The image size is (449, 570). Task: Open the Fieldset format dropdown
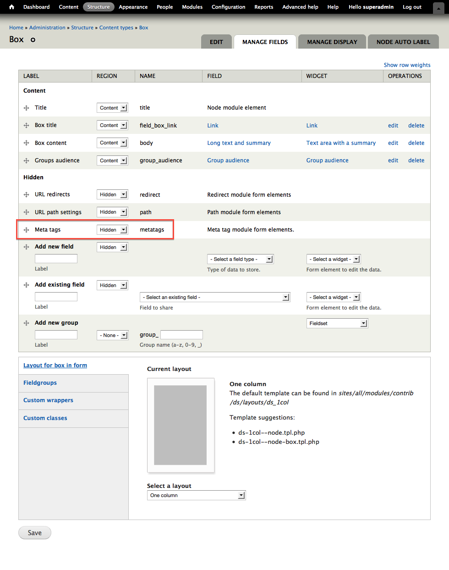click(x=337, y=323)
